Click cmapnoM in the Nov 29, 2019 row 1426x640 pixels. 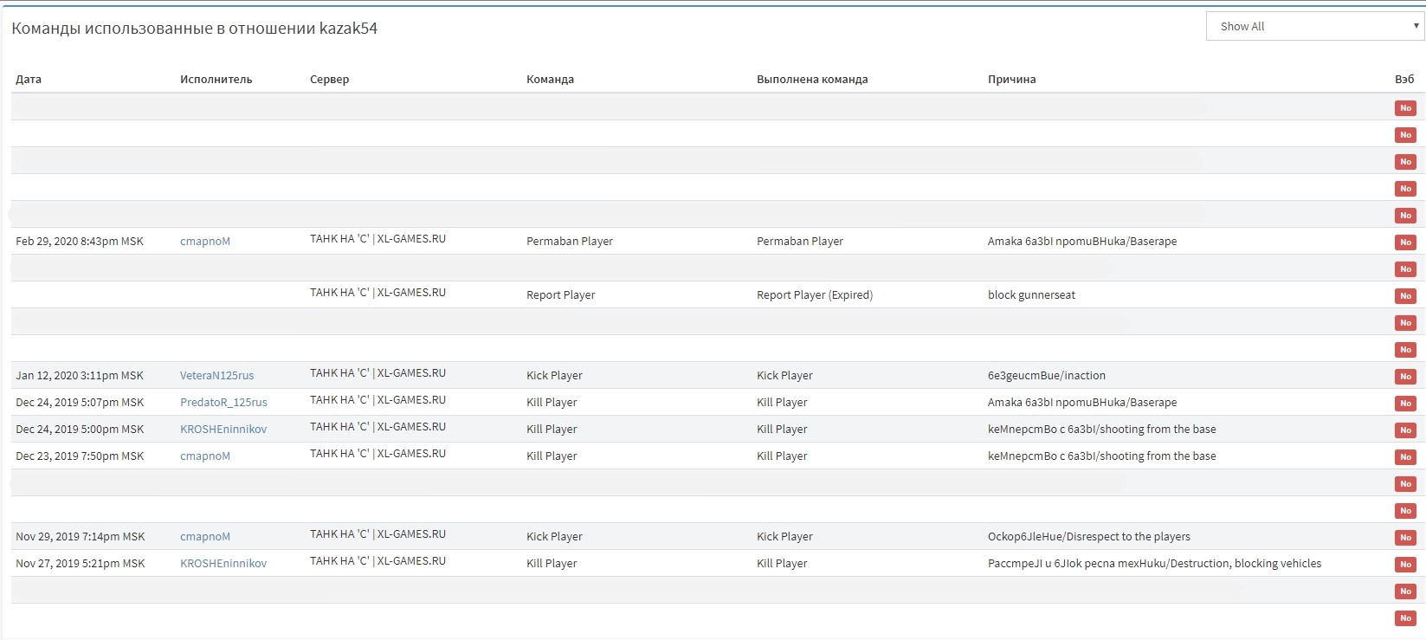(205, 537)
